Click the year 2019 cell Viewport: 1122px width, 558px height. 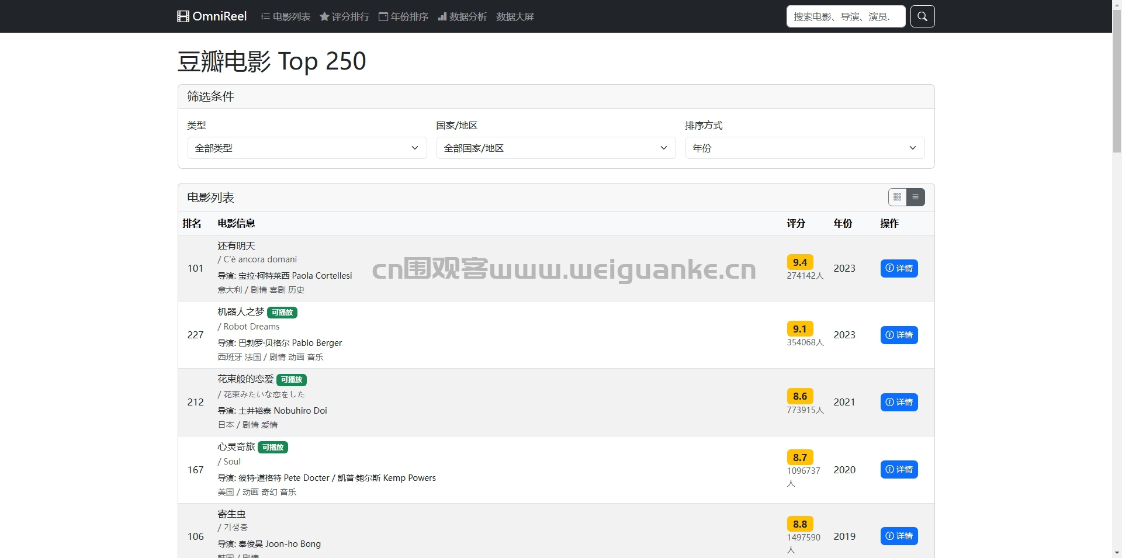click(844, 536)
